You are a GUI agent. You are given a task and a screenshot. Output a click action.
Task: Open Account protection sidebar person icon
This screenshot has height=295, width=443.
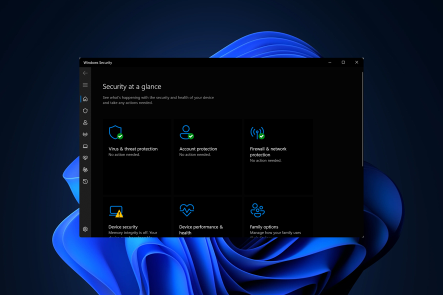point(85,122)
